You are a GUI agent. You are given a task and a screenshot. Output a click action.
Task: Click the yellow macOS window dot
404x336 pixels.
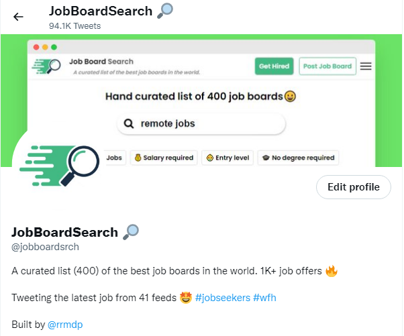pyautogui.click(x=45, y=47)
